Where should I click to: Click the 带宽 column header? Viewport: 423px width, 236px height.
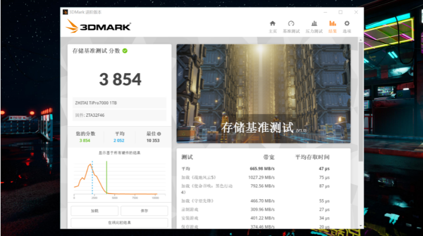[269, 157]
